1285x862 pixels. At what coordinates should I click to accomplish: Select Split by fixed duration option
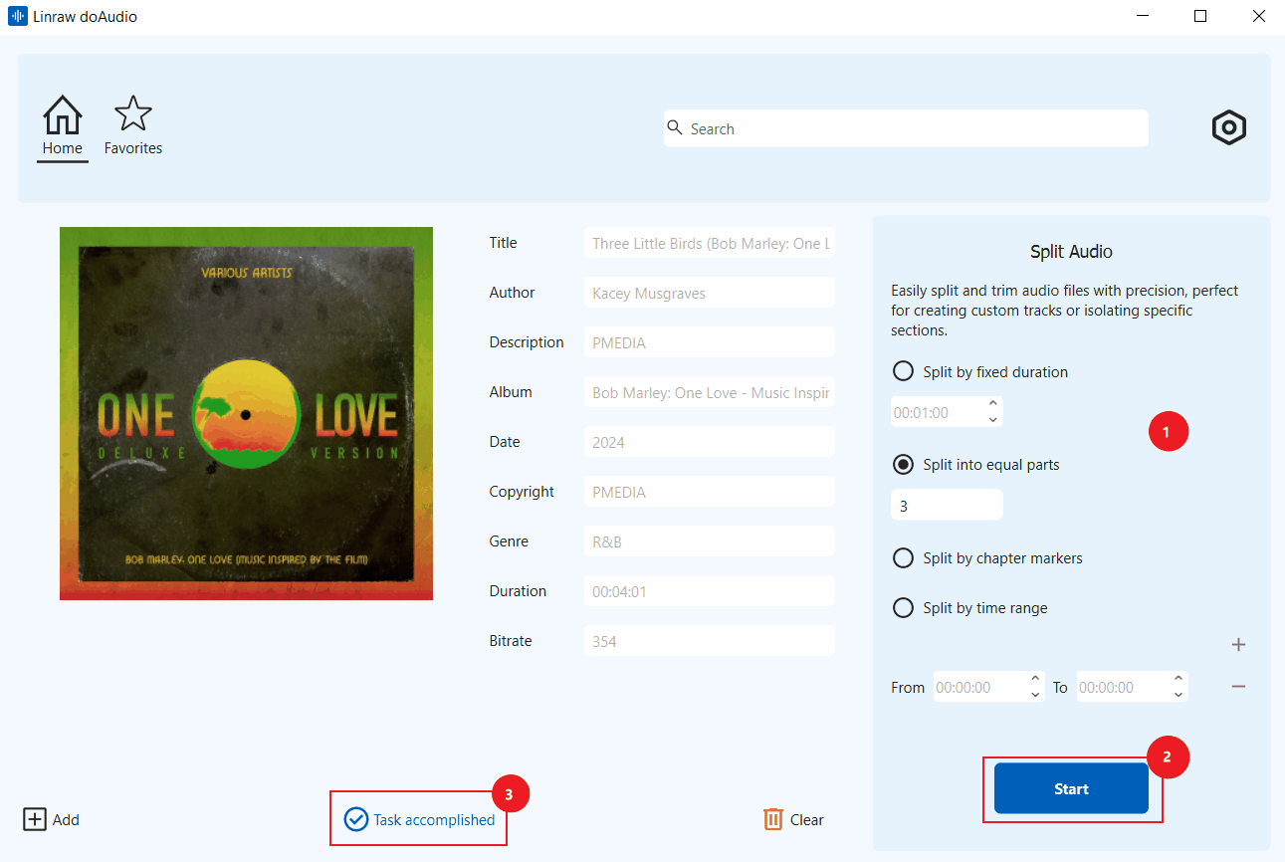(x=904, y=371)
